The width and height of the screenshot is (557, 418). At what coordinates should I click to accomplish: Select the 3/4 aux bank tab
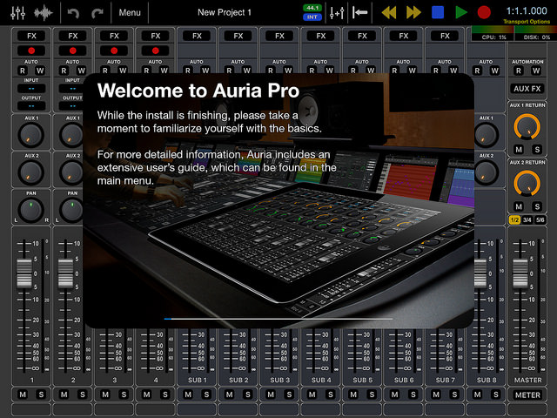527,220
